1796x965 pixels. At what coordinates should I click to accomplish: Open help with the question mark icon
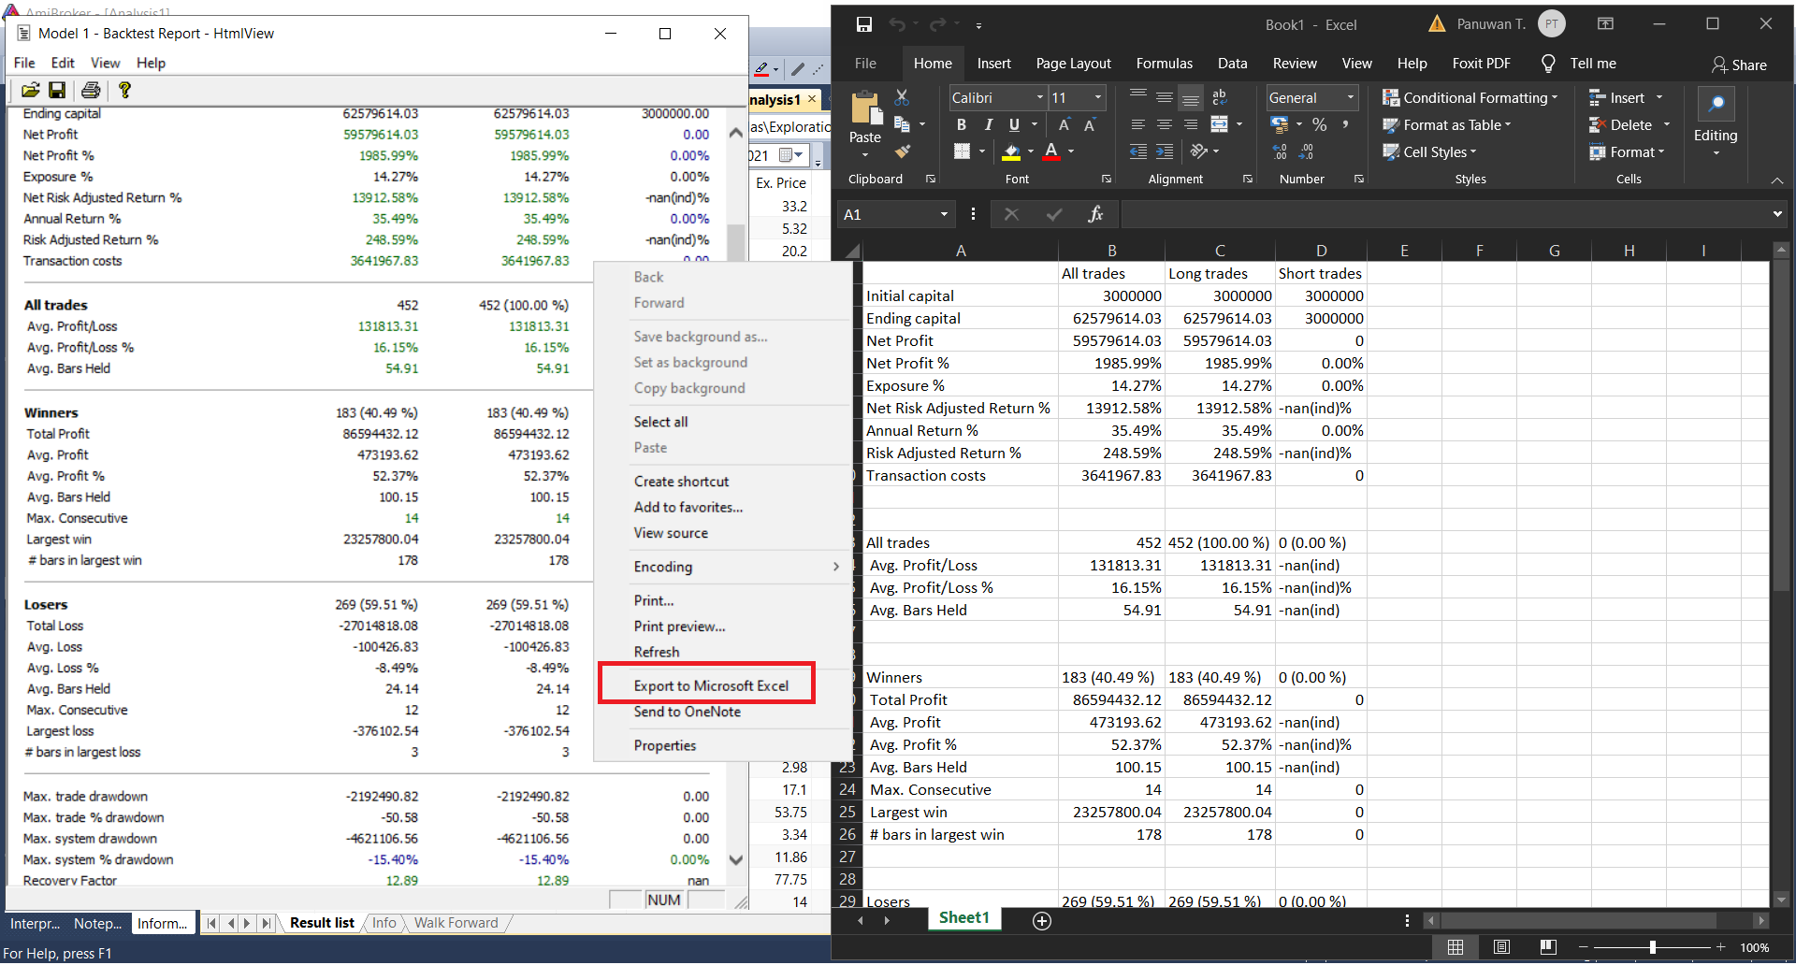[124, 90]
